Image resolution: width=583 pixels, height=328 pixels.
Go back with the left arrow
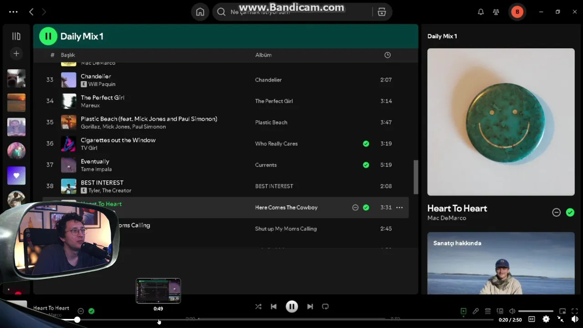(31, 12)
